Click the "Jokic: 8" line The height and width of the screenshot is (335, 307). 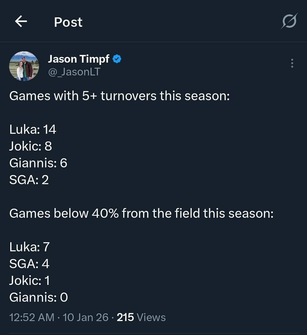coord(31,146)
